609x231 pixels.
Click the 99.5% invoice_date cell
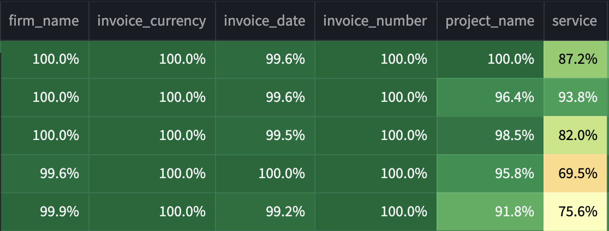[x=265, y=136]
